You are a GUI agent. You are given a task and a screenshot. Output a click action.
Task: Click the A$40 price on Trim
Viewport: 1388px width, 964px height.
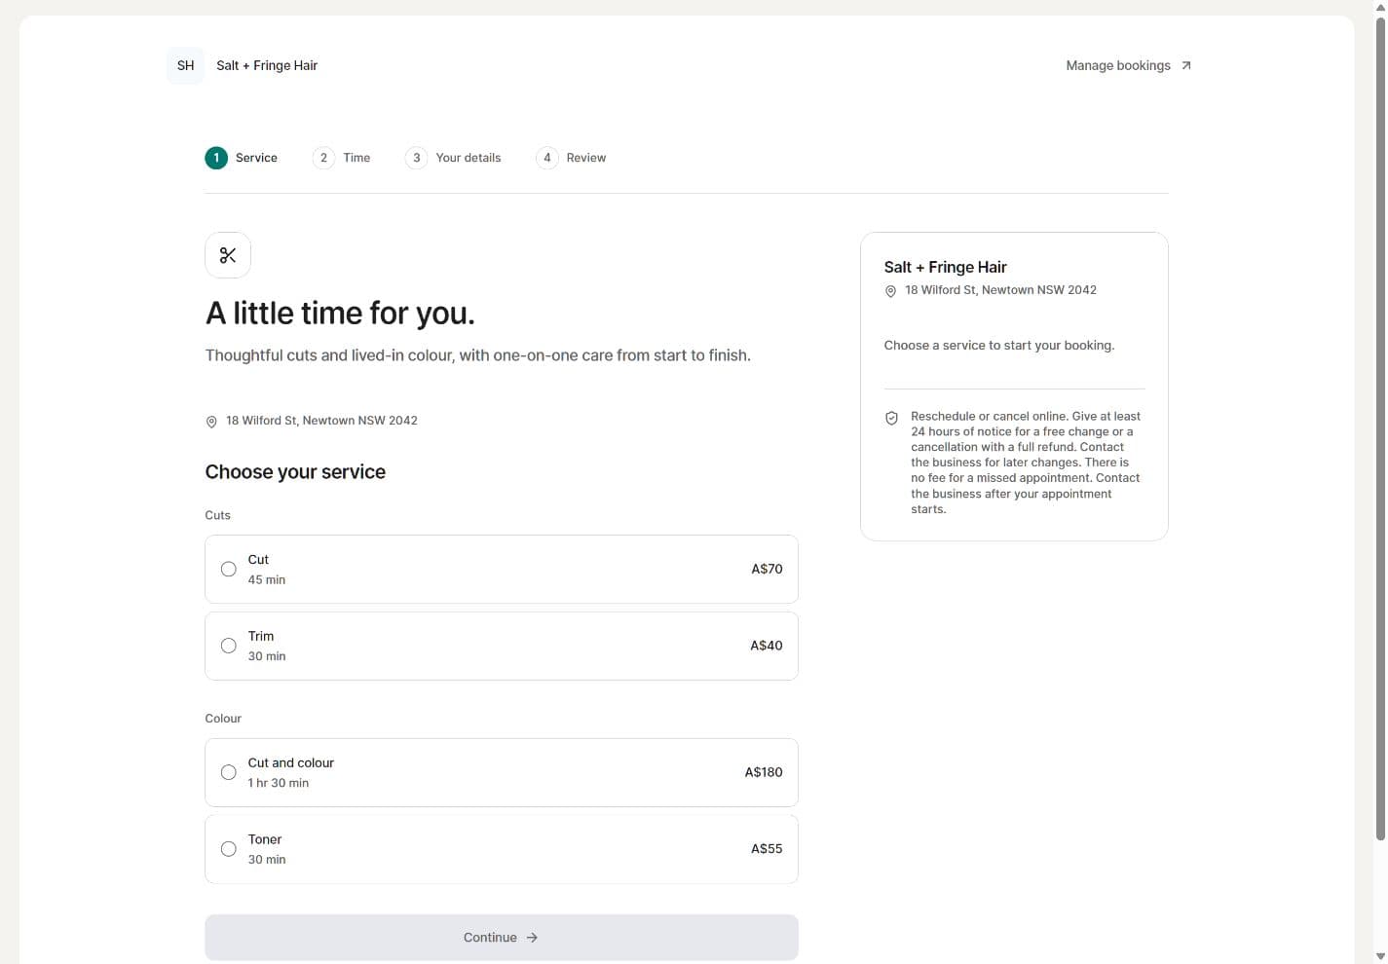click(767, 646)
